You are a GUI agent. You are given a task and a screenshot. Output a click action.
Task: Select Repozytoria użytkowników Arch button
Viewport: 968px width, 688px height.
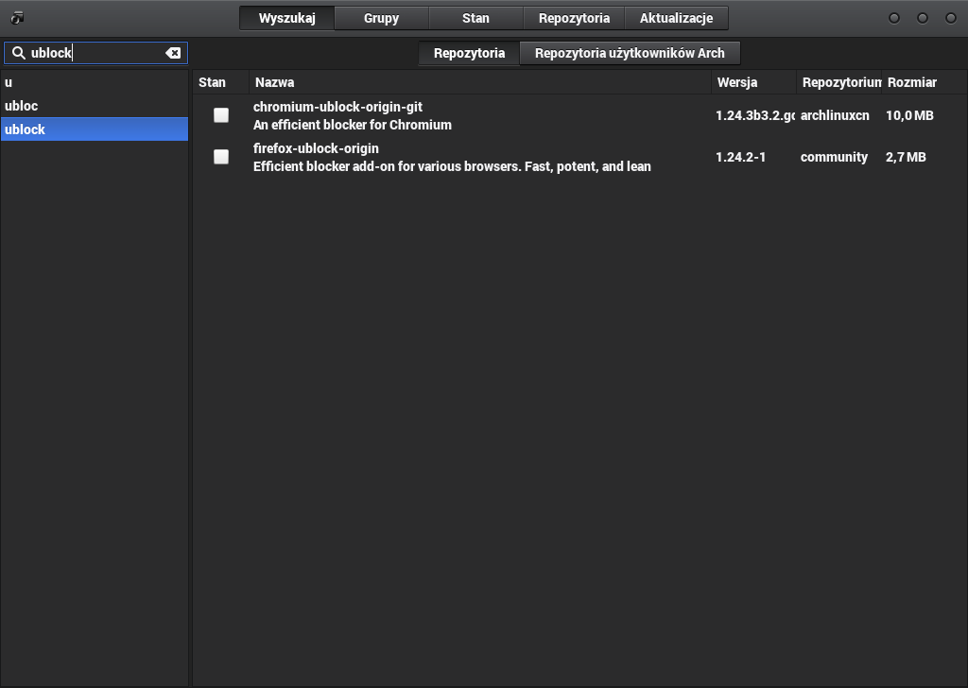click(x=630, y=53)
